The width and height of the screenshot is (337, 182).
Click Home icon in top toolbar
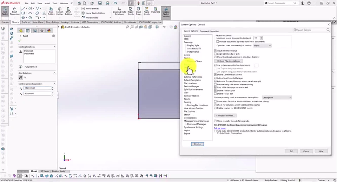[x=79, y=3]
